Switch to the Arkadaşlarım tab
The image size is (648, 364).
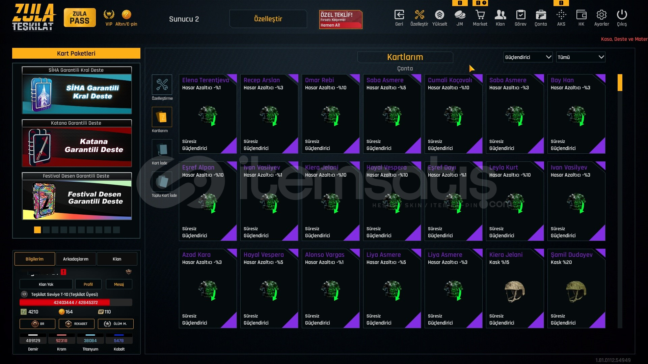[x=76, y=259]
